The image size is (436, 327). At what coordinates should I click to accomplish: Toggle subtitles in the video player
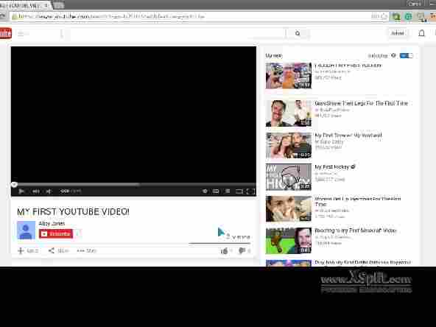pos(216,191)
